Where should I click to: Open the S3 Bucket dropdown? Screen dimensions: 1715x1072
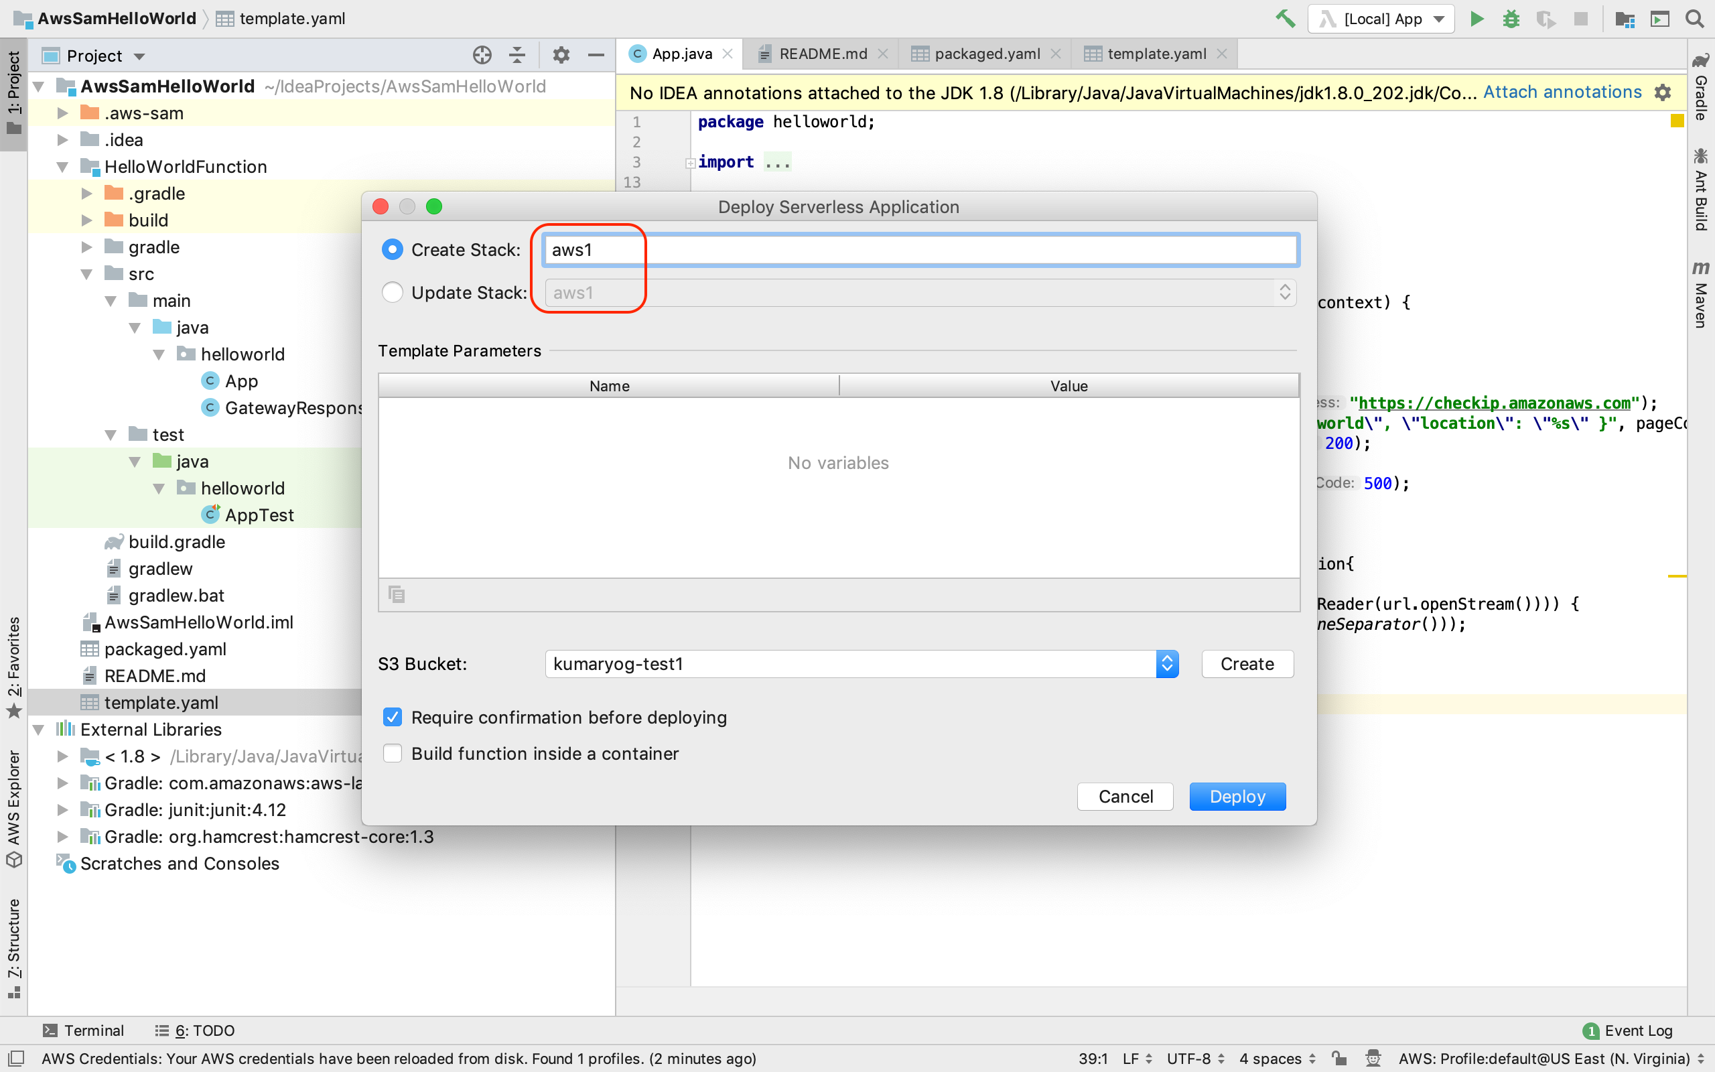coord(1166,663)
